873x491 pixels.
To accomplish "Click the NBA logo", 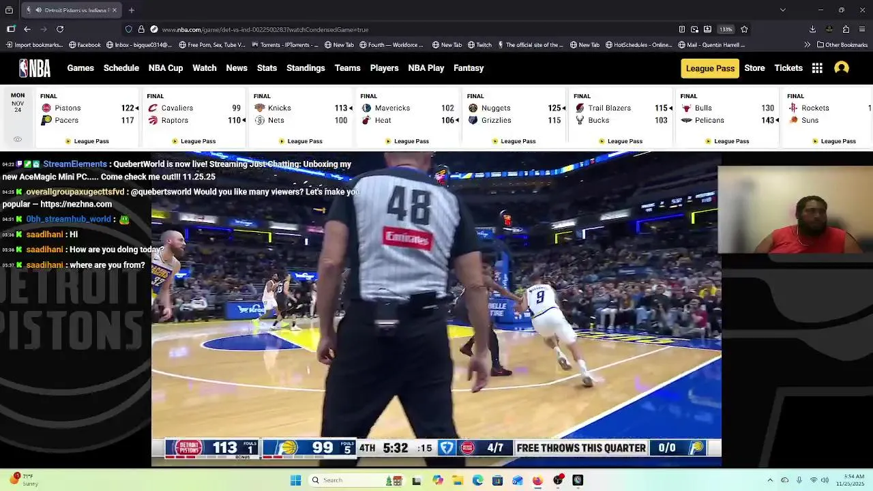I will [35, 68].
